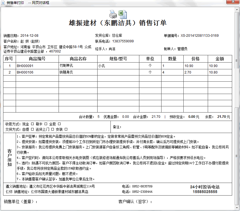Screen dimensions: 240x211
Task: Click the order creator 管理员
Action: pyautogui.click(x=182, y=49)
